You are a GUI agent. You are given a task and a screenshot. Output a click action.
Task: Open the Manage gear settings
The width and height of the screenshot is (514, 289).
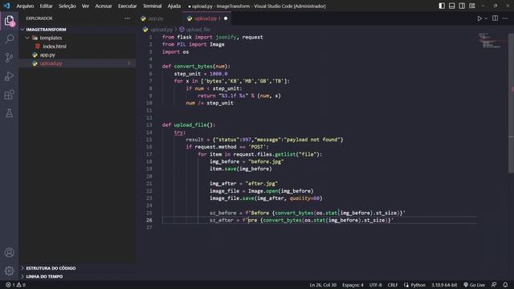9,271
